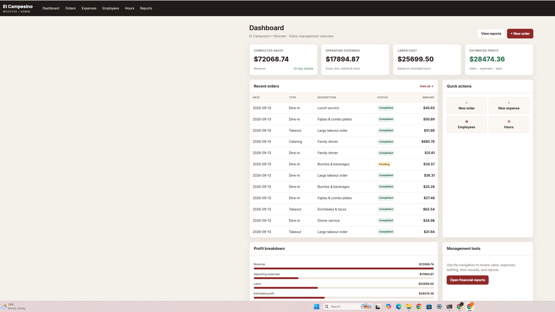The width and height of the screenshot is (555, 312).
Task: Open Microsoft Edge from the taskbar
Action: (399, 306)
